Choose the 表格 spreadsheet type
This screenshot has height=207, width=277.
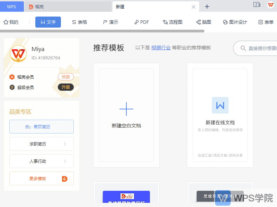click(80, 22)
